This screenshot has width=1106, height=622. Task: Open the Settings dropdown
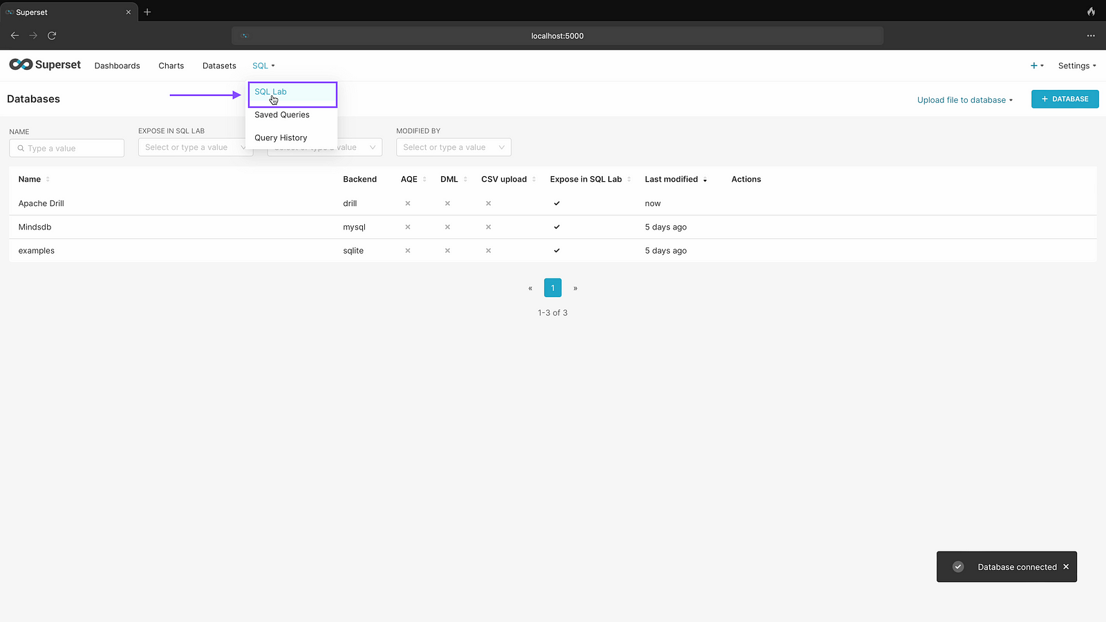point(1076,66)
